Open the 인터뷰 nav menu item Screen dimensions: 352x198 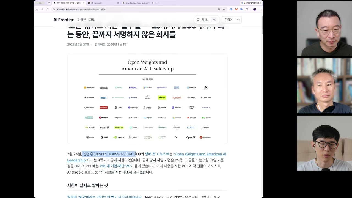(82, 20)
